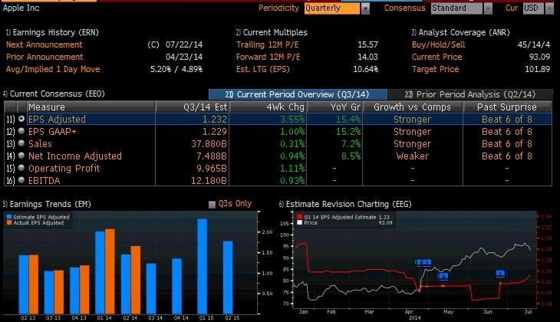Select the EPS Adjusted radio button
This screenshot has height=322, width=560.
(x=21, y=119)
